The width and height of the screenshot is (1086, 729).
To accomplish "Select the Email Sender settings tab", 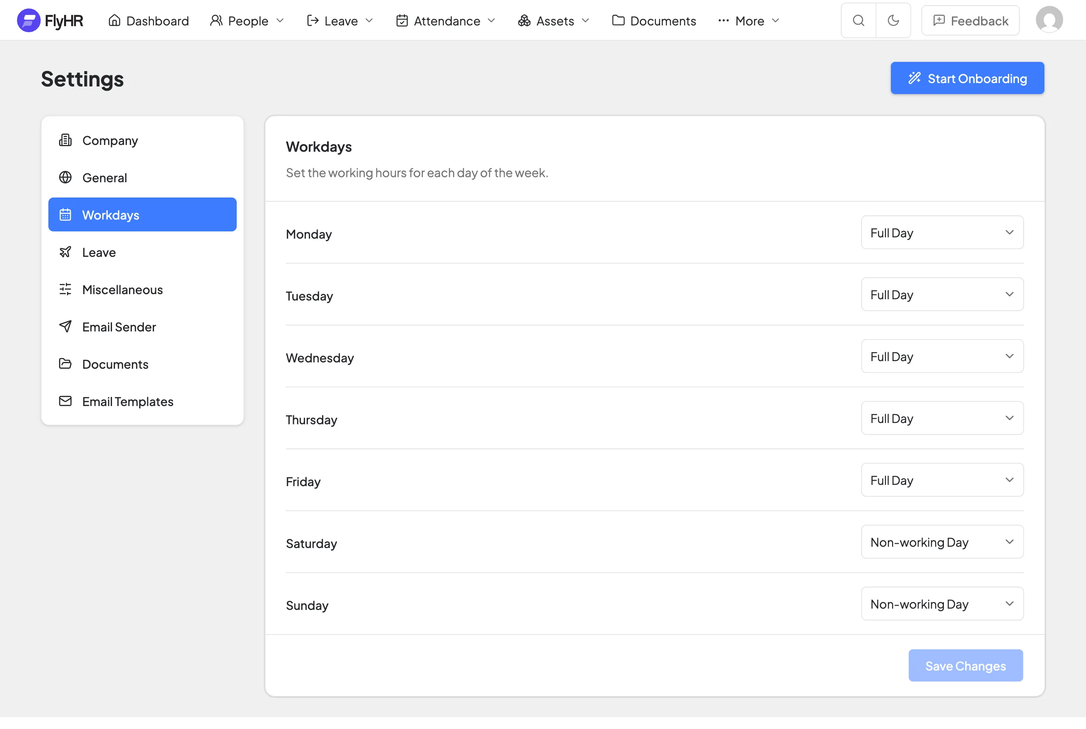I will tap(143, 326).
